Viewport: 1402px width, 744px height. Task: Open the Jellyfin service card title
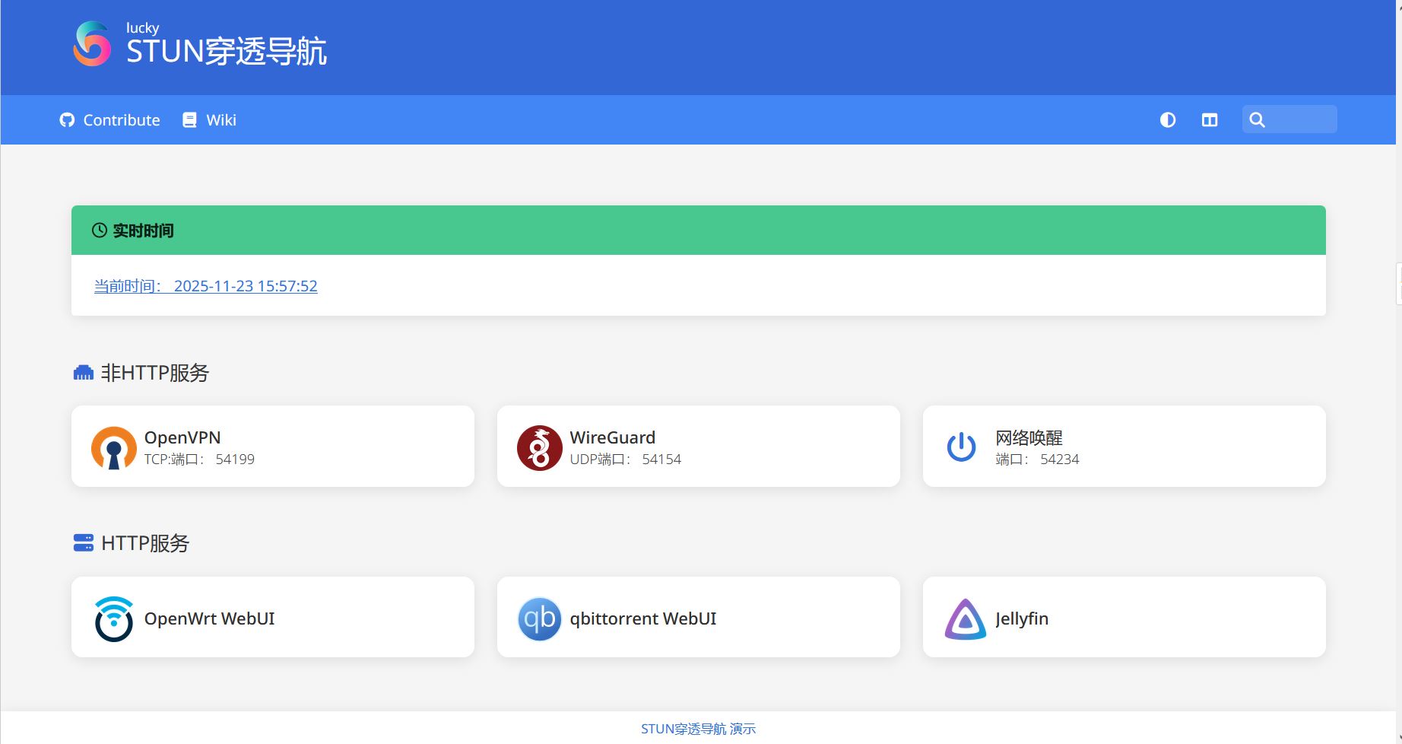pos(1021,618)
